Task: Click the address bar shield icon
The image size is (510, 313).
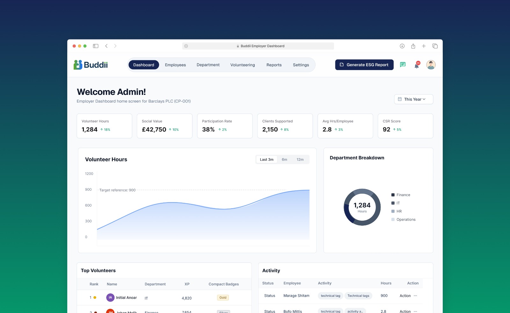Action: coord(186,46)
